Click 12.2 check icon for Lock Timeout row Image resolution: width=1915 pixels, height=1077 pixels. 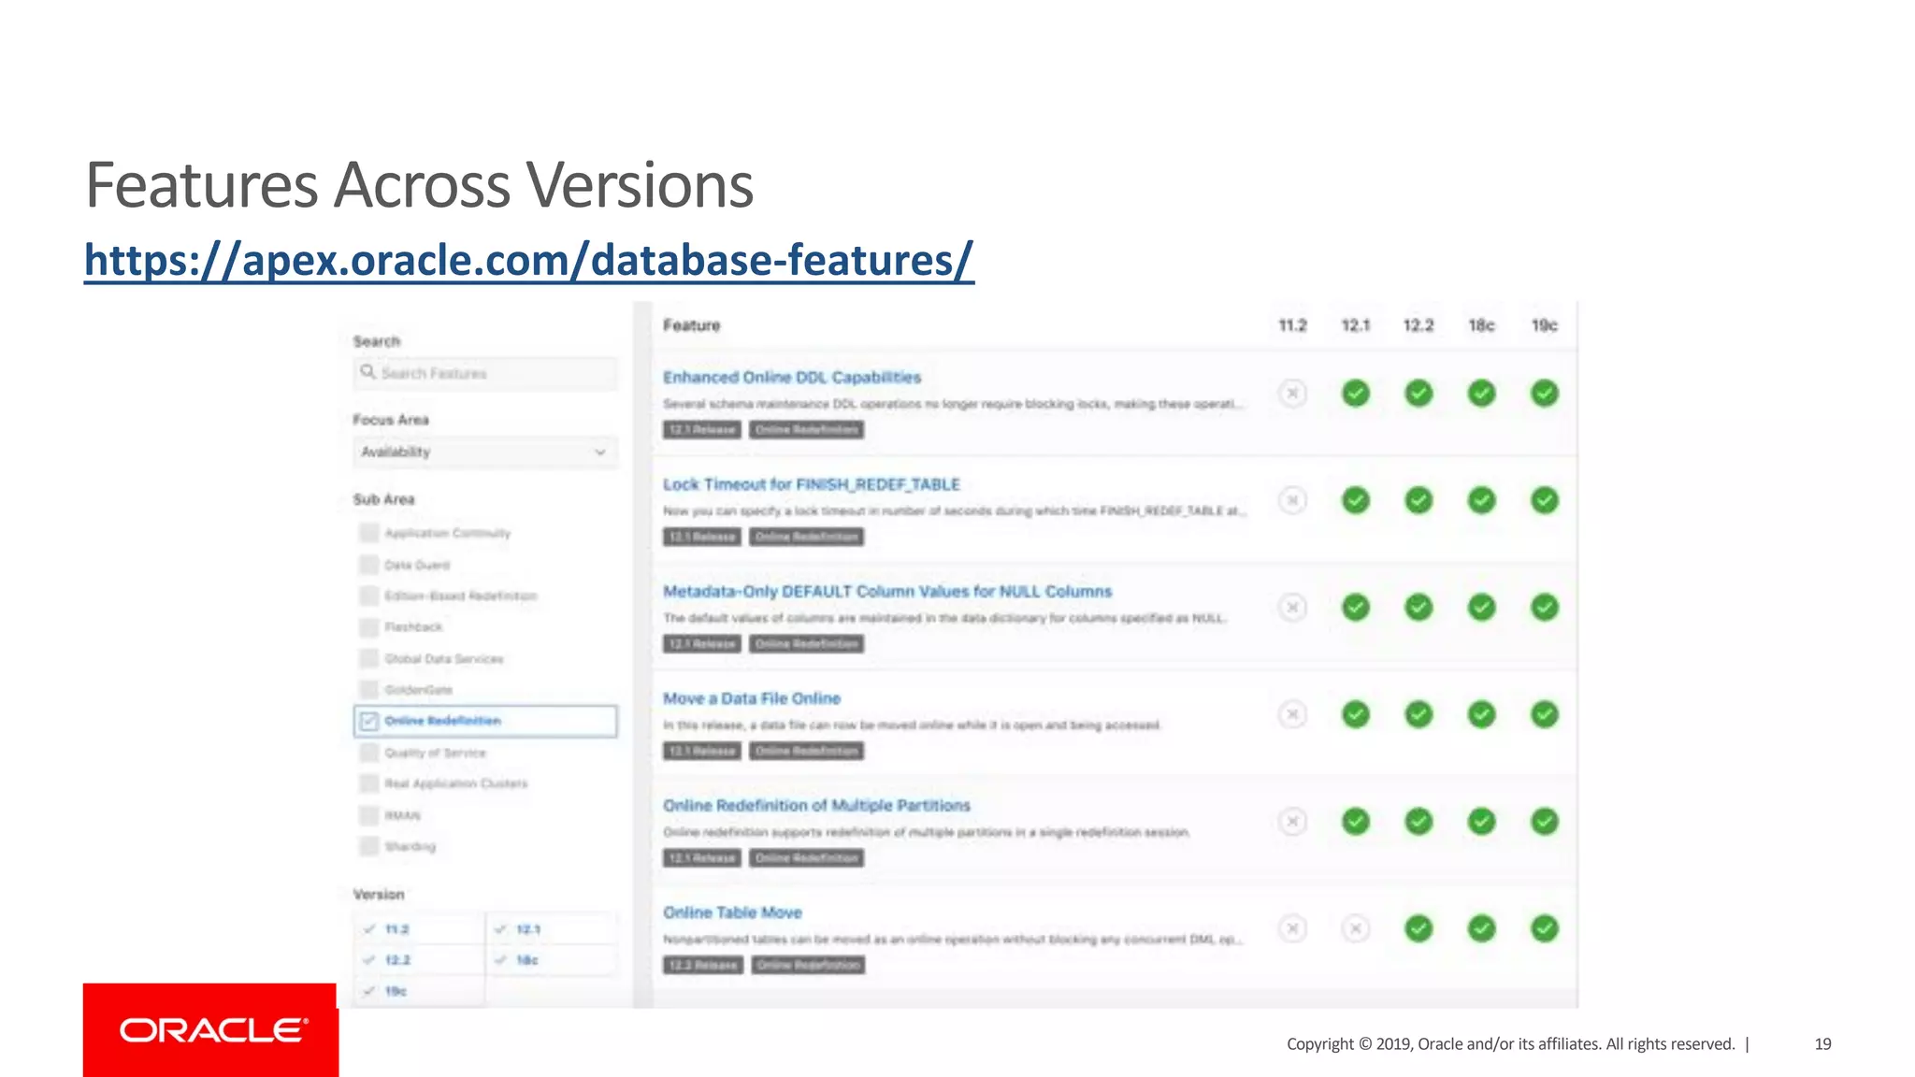point(1418,500)
